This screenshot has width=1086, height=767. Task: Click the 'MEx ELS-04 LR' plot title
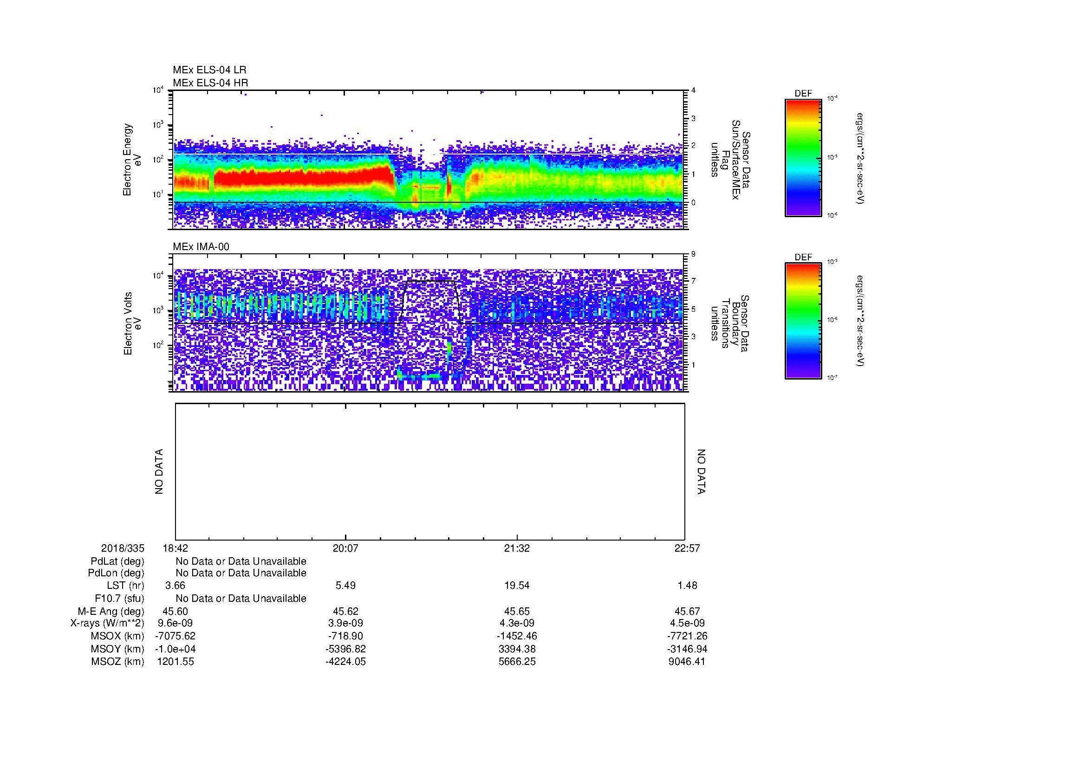(209, 70)
